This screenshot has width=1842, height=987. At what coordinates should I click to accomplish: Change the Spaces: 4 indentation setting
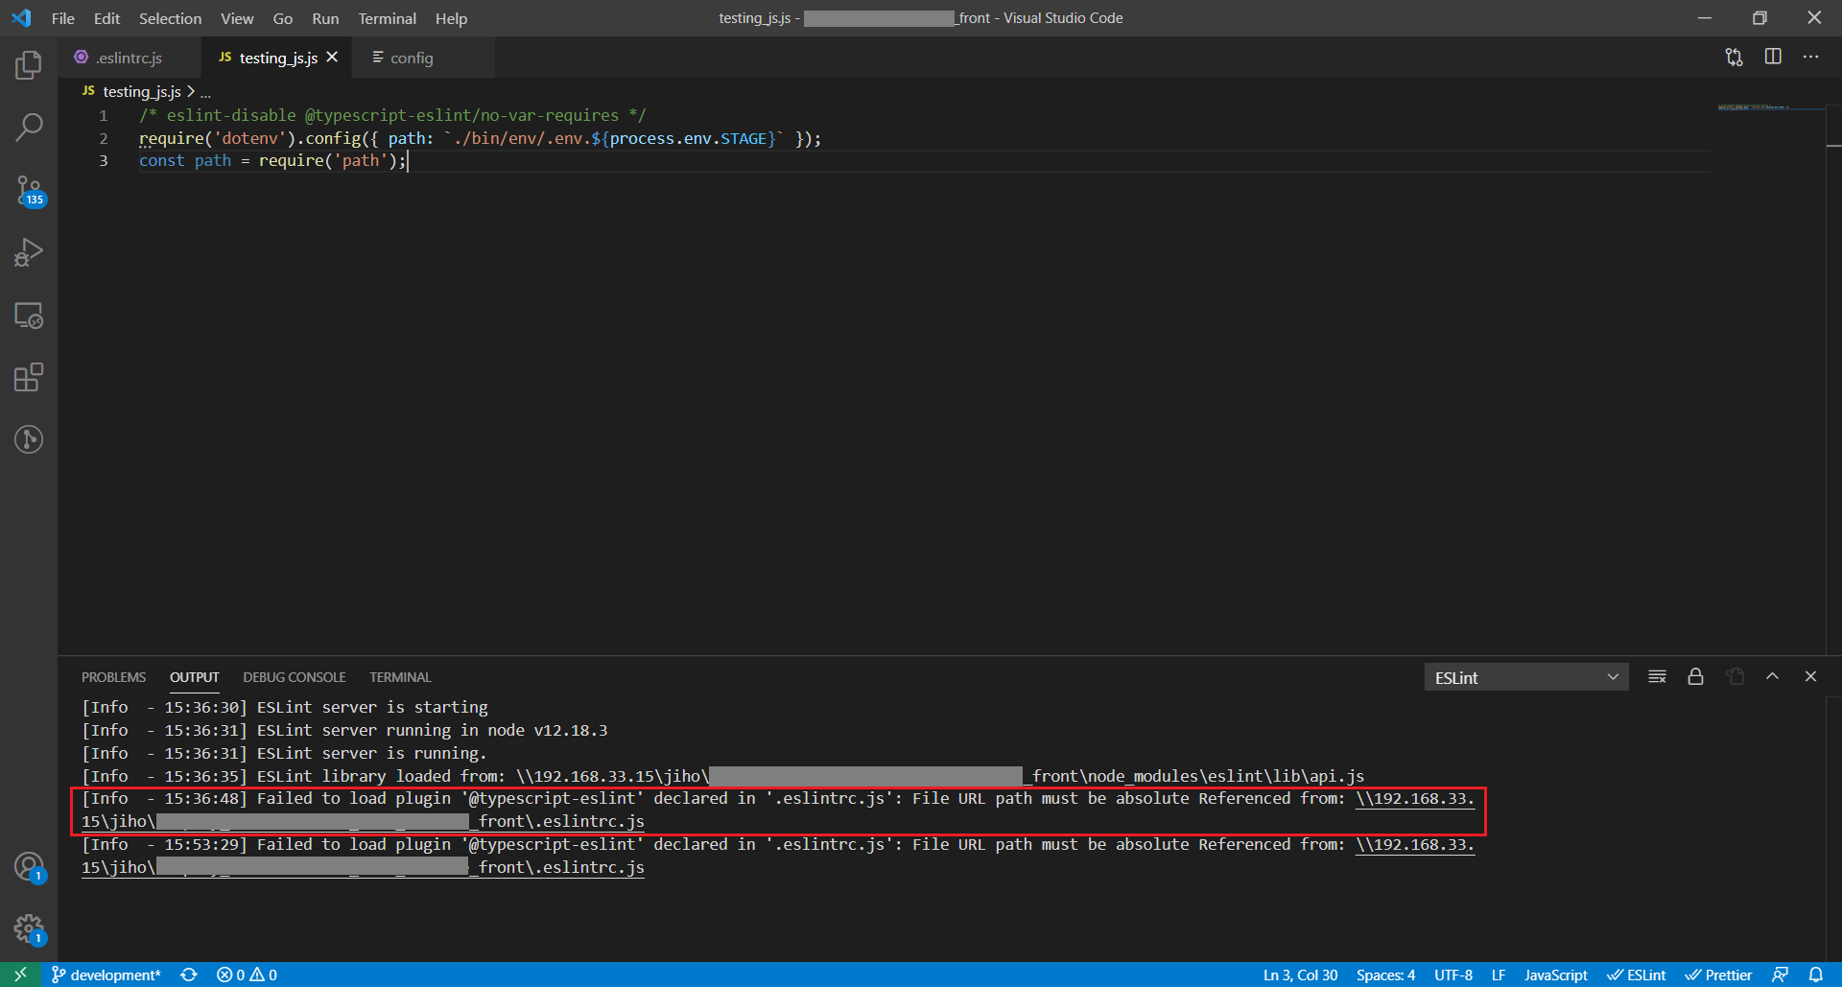click(x=1385, y=975)
